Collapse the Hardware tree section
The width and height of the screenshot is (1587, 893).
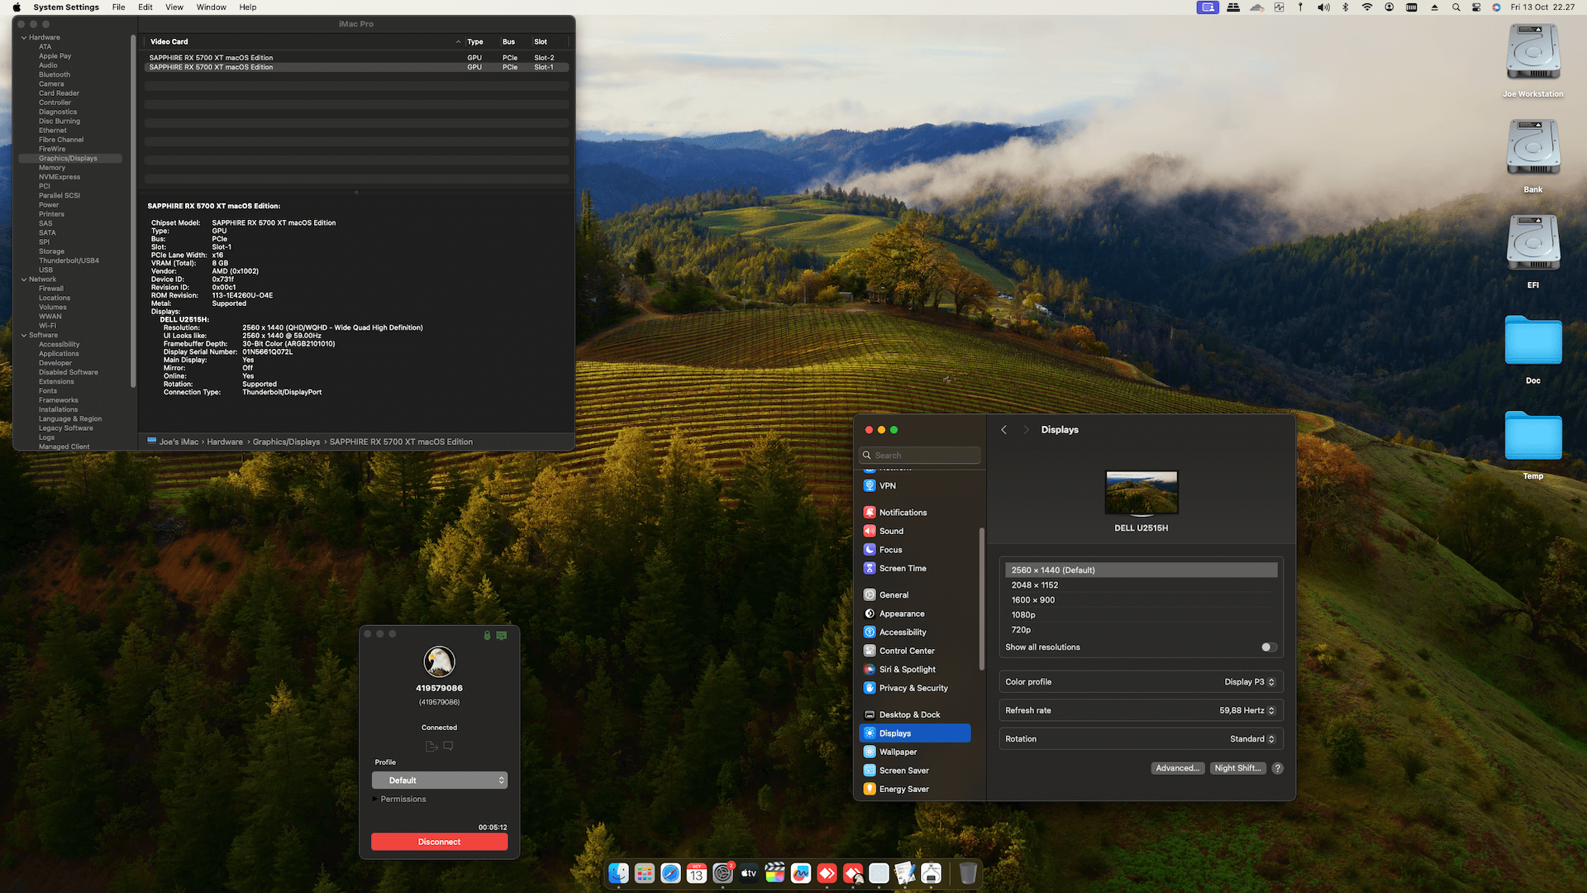[x=24, y=37]
